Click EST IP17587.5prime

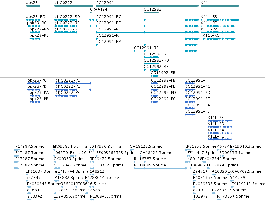coord(17,168)
